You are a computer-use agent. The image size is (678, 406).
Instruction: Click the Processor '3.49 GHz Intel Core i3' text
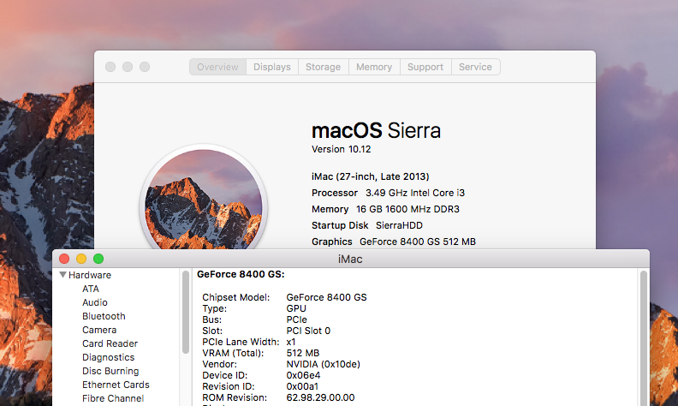415,193
